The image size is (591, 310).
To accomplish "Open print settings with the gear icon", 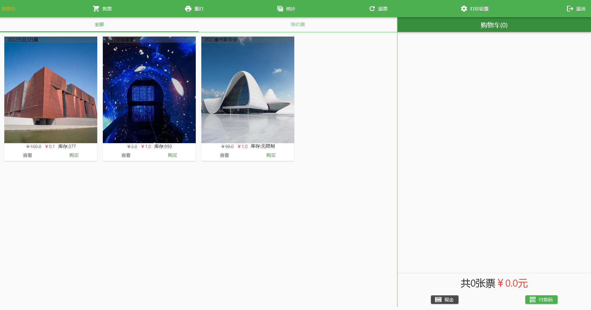I will (x=464, y=9).
